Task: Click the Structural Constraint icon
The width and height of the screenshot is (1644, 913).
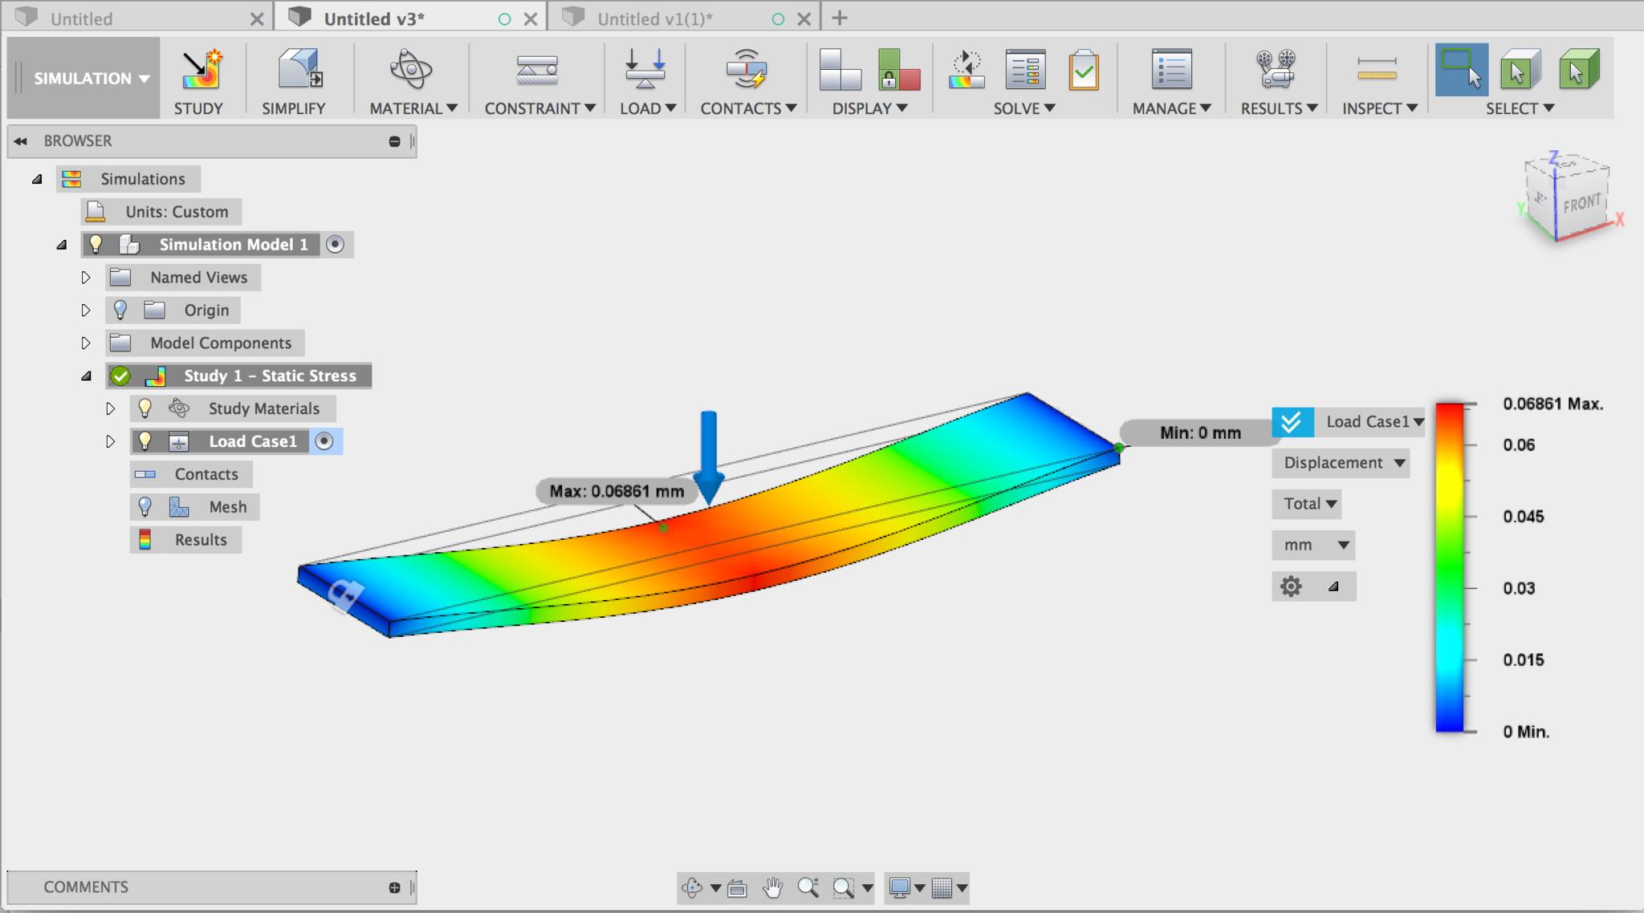Action: 537,70
